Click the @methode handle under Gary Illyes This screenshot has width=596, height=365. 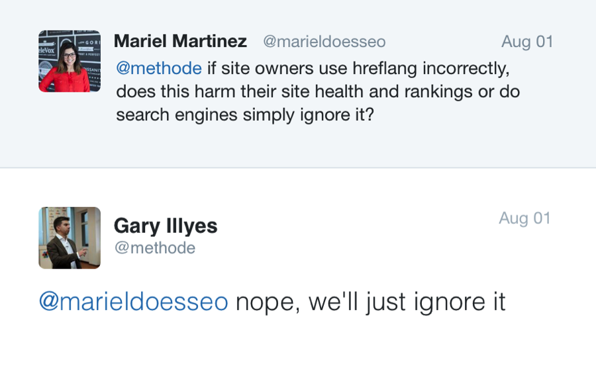point(154,248)
